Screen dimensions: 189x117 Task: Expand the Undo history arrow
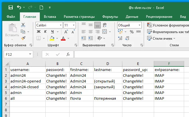[24, 7]
